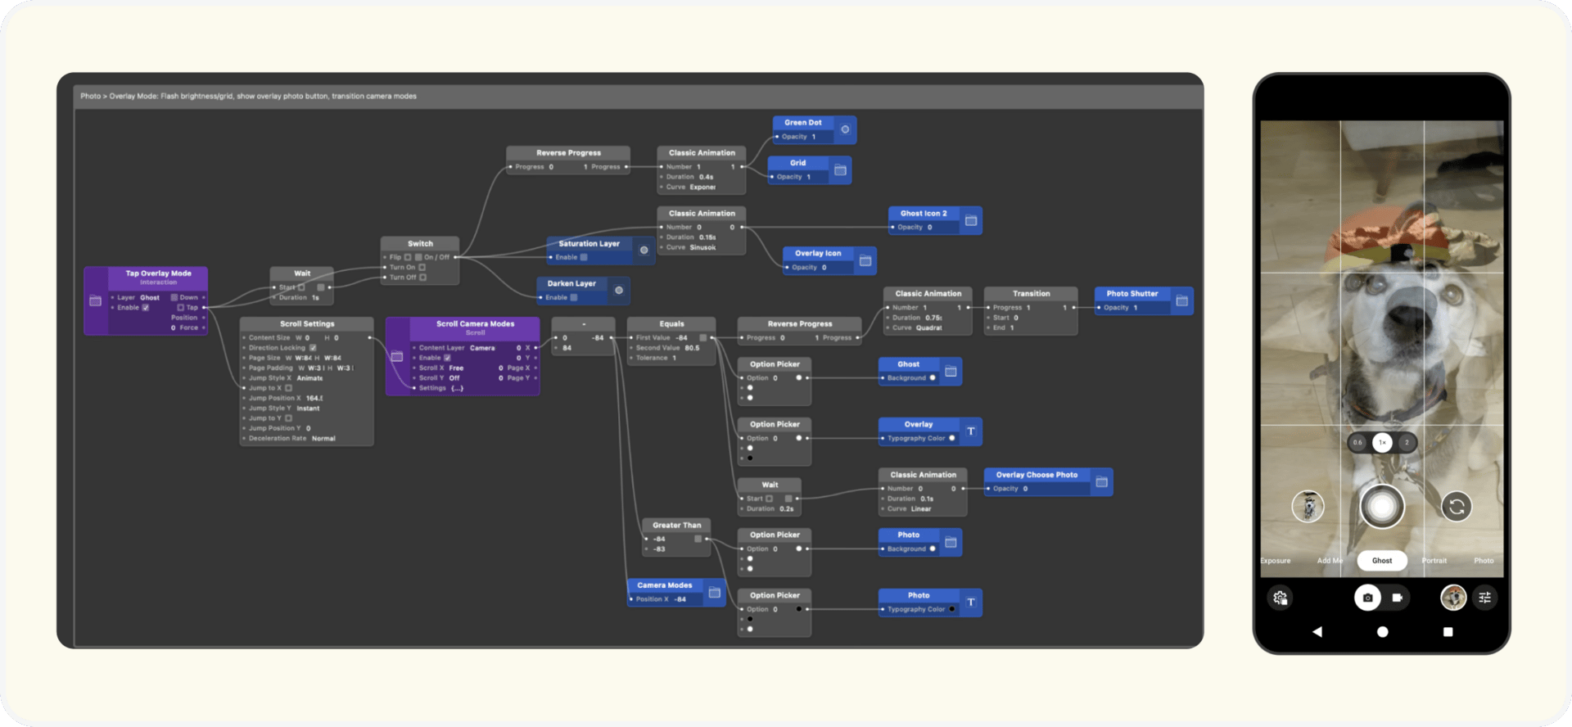Viewport: 1572px width, 727px height.
Task: Click the Green Dot patch layer icon
Action: pyautogui.click(x=845, y=129)
